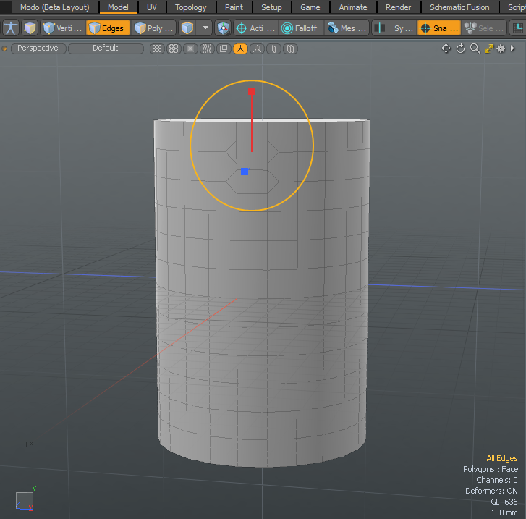Click the red Y-axis move handle

(x=252, y=92)
